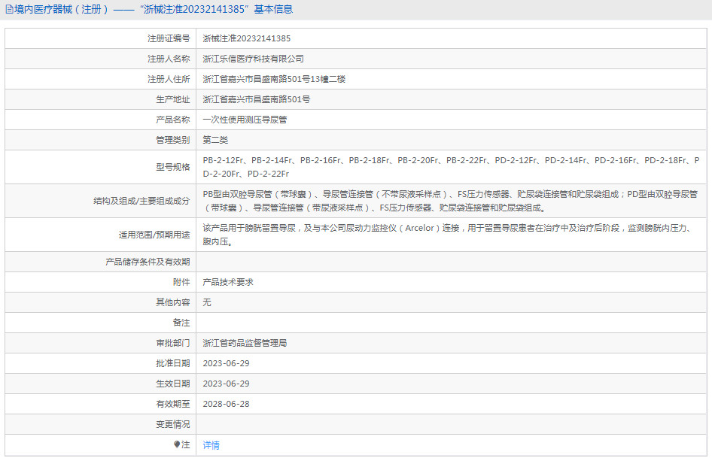
Task: Click expiry date 2028-06-28
Action: (226, 405)
